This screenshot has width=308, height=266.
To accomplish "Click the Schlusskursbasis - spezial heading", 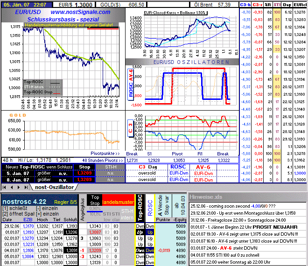I will coord(63,20).
